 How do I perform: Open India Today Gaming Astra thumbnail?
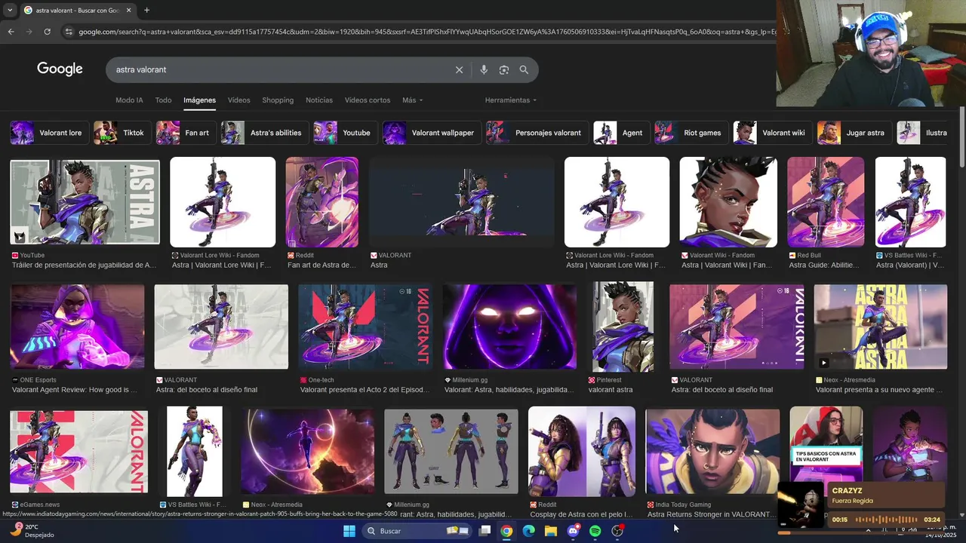712,452
